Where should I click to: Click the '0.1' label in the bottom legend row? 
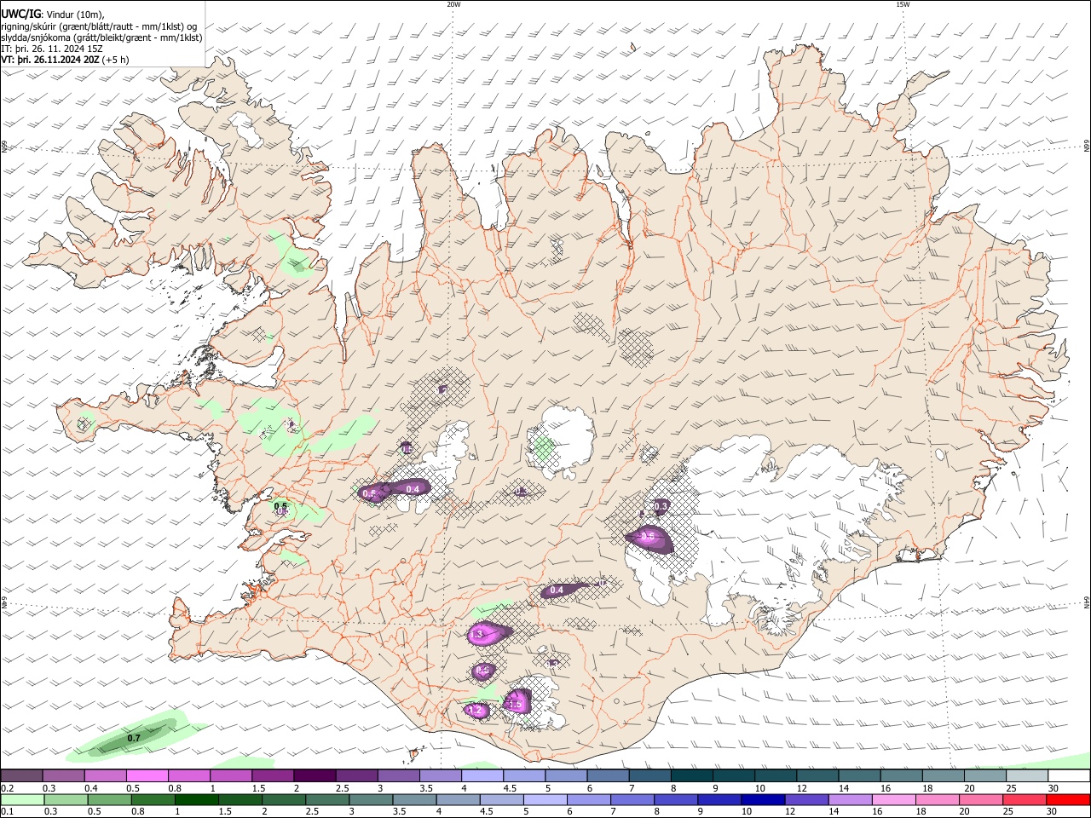7,812
